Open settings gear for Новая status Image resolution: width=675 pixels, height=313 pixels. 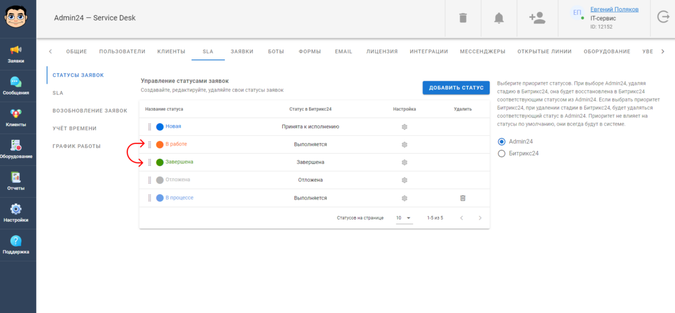[x=404, y=127]
